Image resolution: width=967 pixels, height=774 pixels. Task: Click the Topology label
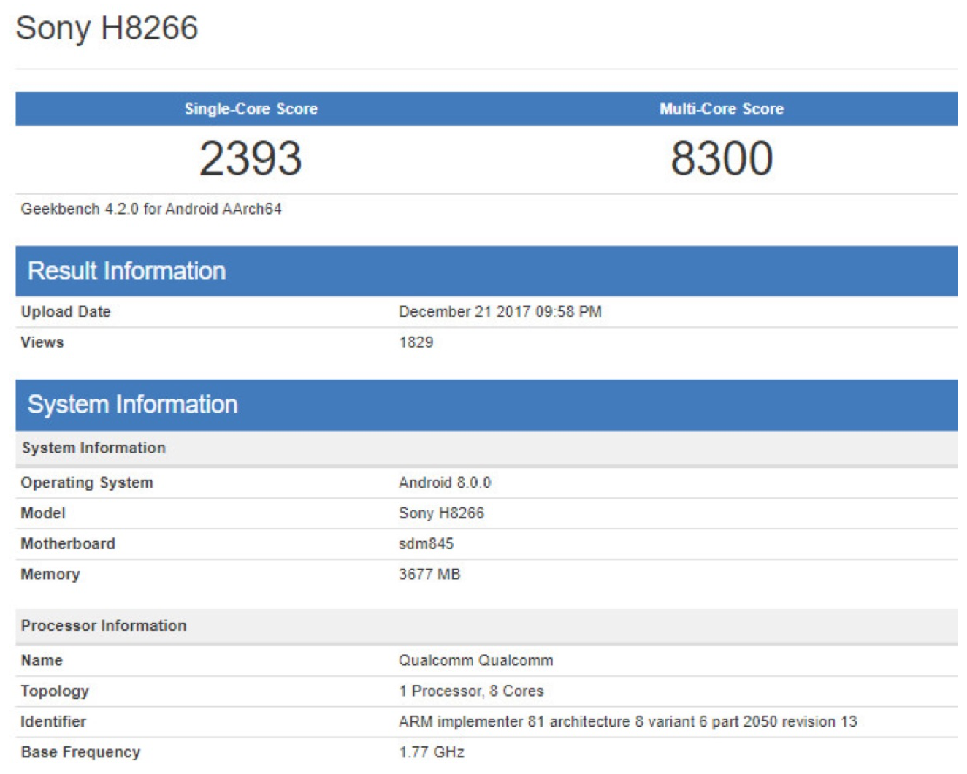55,691
